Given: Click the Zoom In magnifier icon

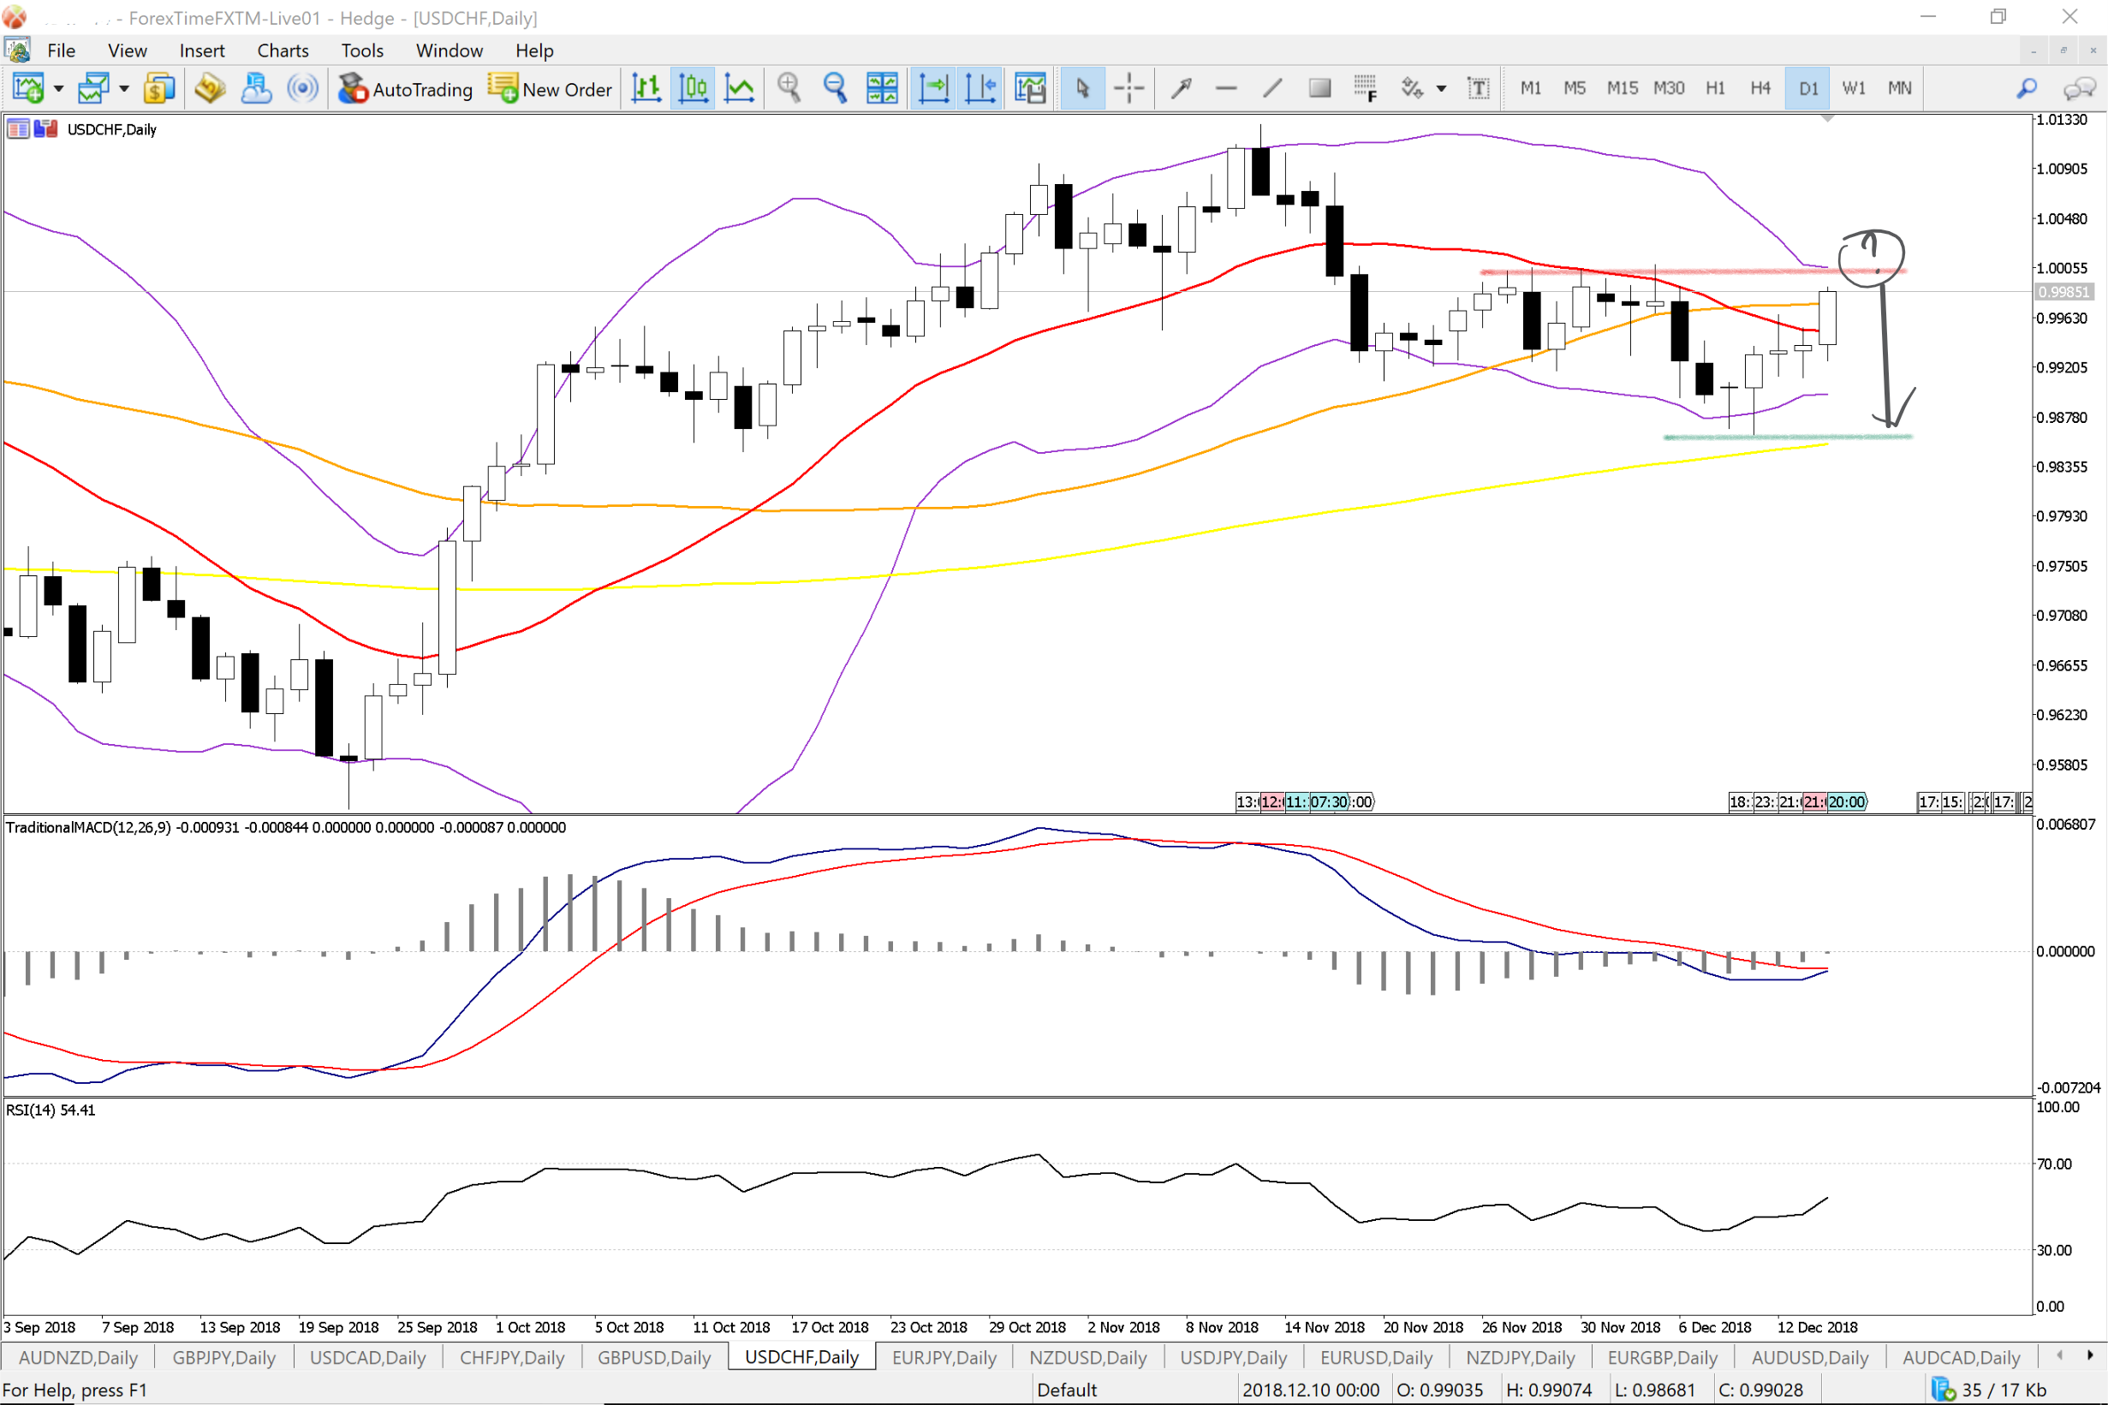Looking at the screenshot, I should click(x=789, y=88).
